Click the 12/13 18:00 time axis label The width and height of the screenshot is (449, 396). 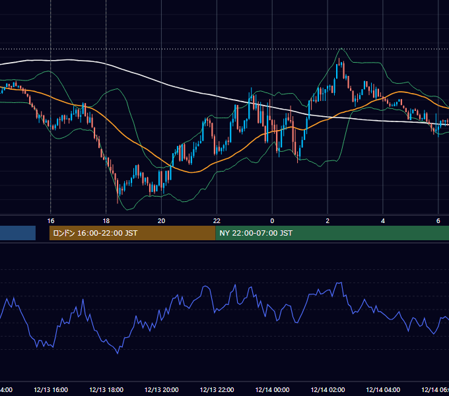pos(106,389)
